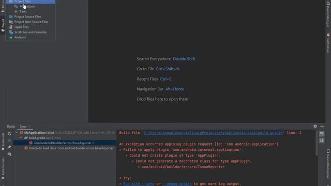Click the build output vertical scrollbar

coord(317,143)
